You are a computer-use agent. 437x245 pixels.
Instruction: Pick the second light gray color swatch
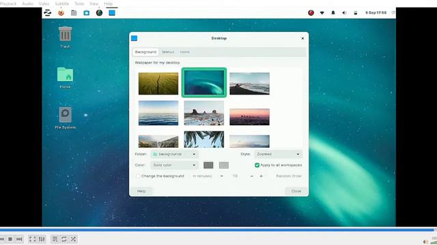[x=224, y=165]
